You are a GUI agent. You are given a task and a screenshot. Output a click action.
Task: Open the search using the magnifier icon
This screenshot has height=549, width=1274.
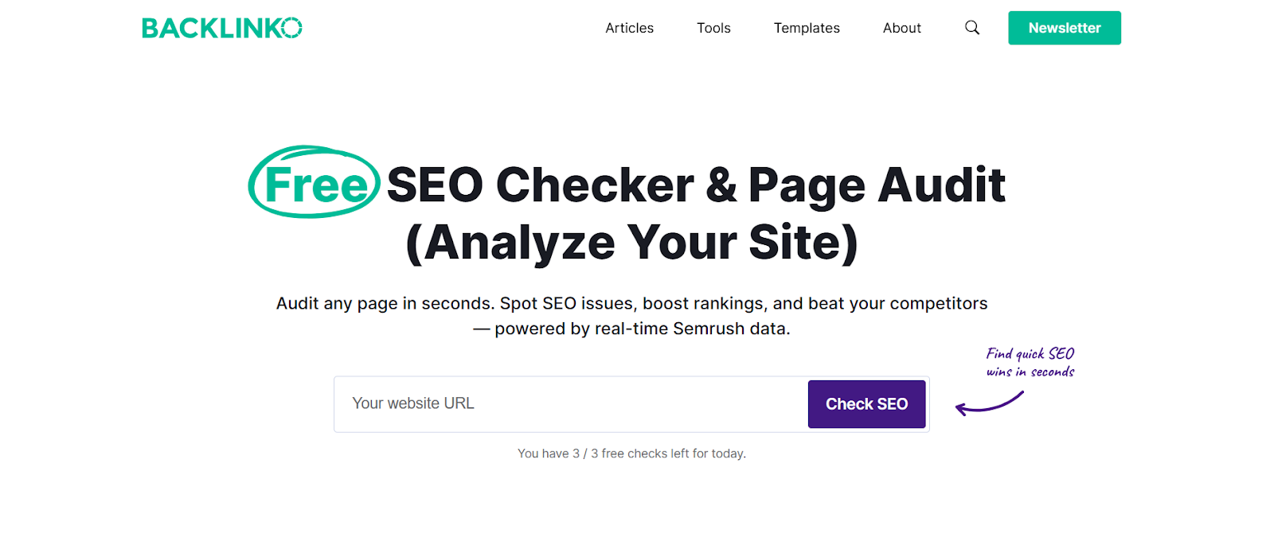(971, 27)
